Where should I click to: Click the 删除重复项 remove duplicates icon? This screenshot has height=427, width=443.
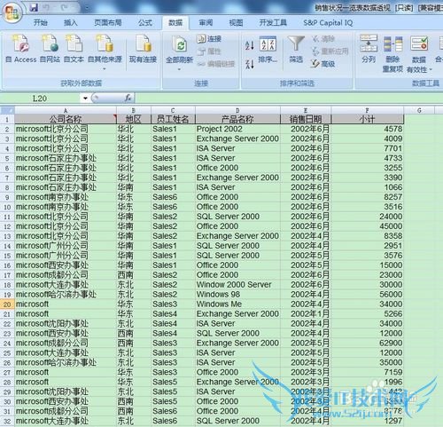tap(392, 53)
